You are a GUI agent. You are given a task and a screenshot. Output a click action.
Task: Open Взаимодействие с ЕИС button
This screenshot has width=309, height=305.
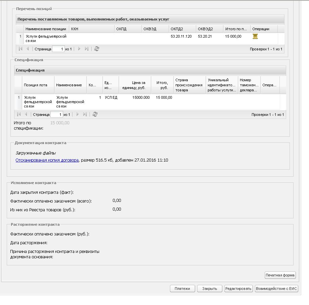click(x=276, y=289)
